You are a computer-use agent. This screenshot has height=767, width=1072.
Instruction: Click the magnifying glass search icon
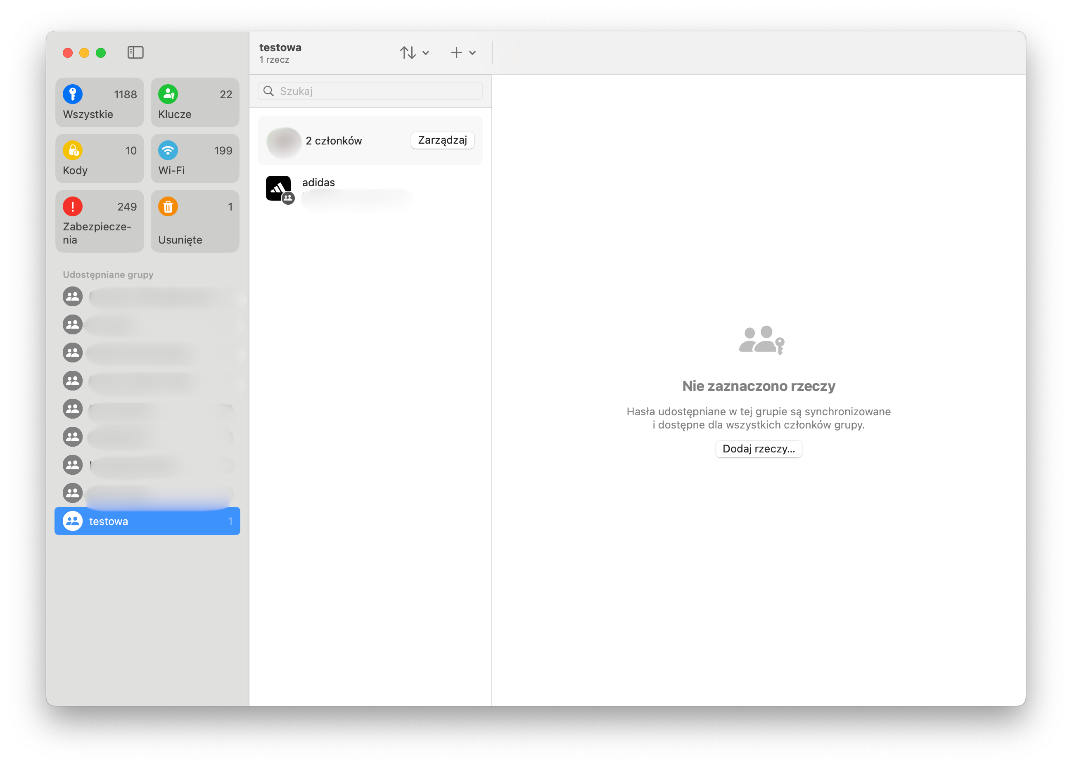pyautogui.click(x=269, y=91)
